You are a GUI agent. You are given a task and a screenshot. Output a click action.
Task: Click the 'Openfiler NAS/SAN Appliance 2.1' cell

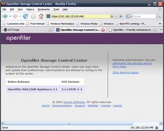[32, 89]
